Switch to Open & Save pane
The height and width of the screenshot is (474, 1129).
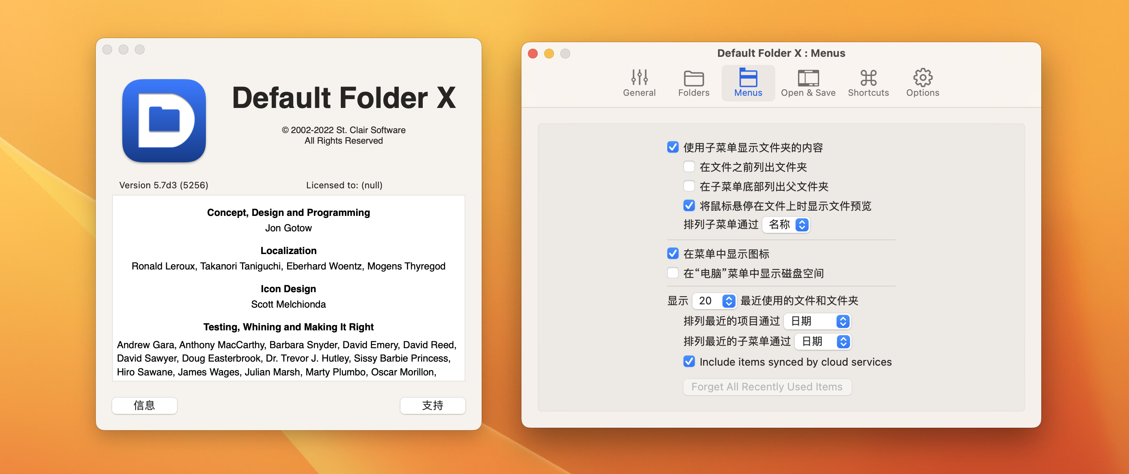pos(808,83)
